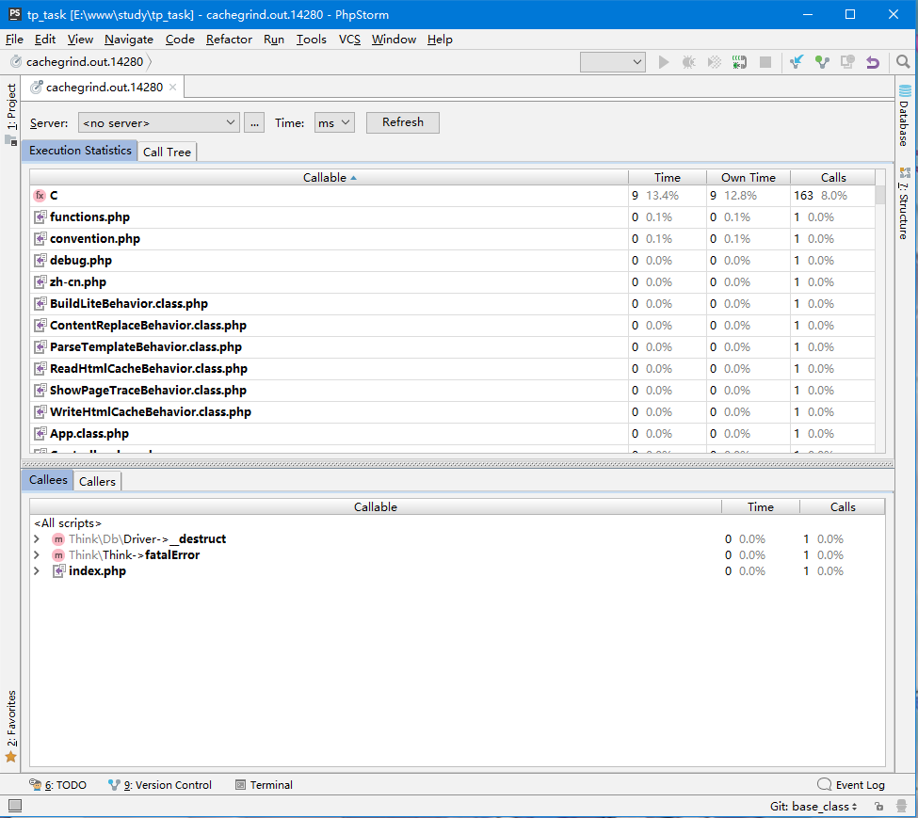The height and width of the screenshot is (818, 918).
Task: Select the App.class.php row
Action: [x=452, y=434]
